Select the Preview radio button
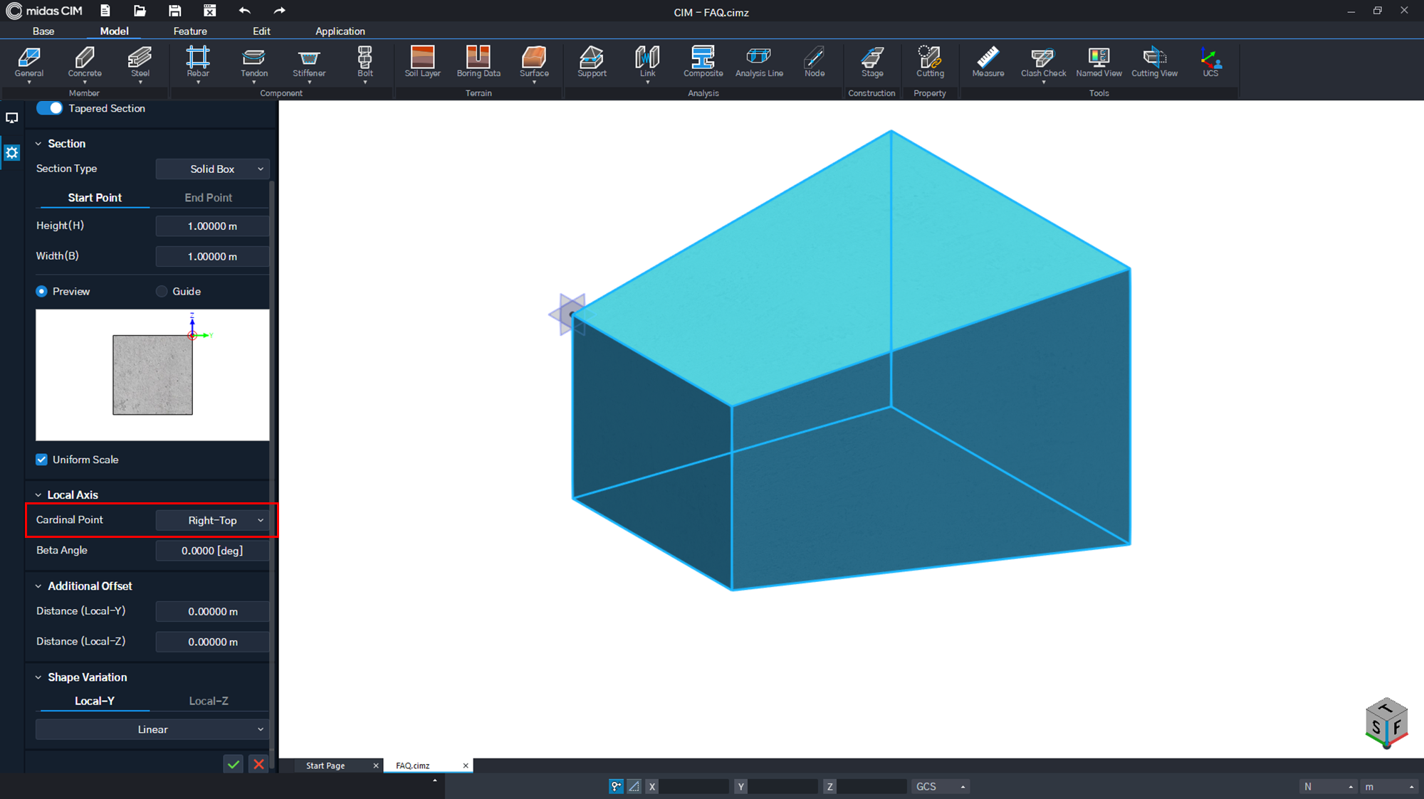1424x799 pixels. (x=41, y=291)
